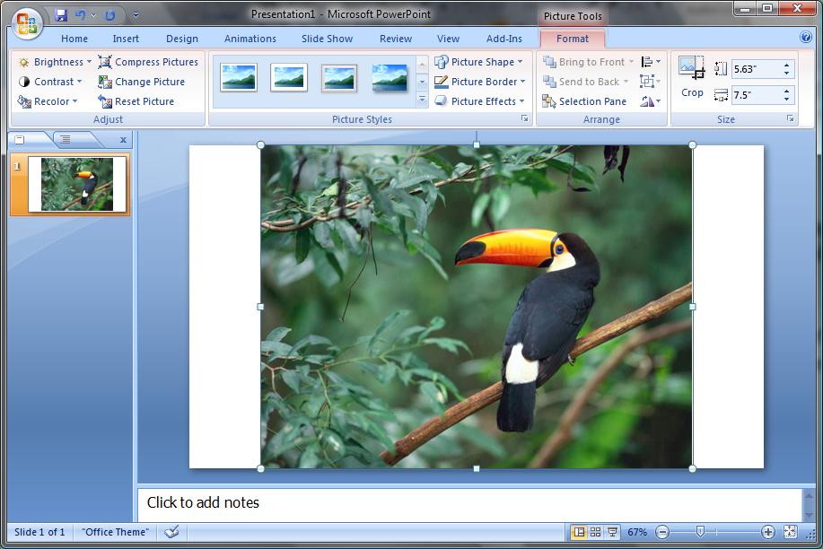
Task: Click Change Picture
Action: pos(141,82)
